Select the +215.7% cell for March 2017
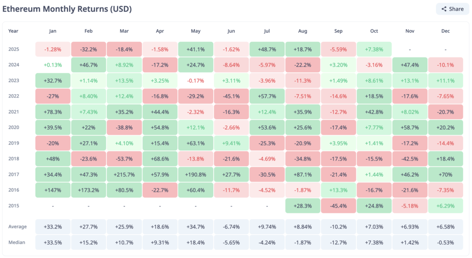The width and height of the screenshot is (472, 258). pyautogui.click(x=124, y=174)
